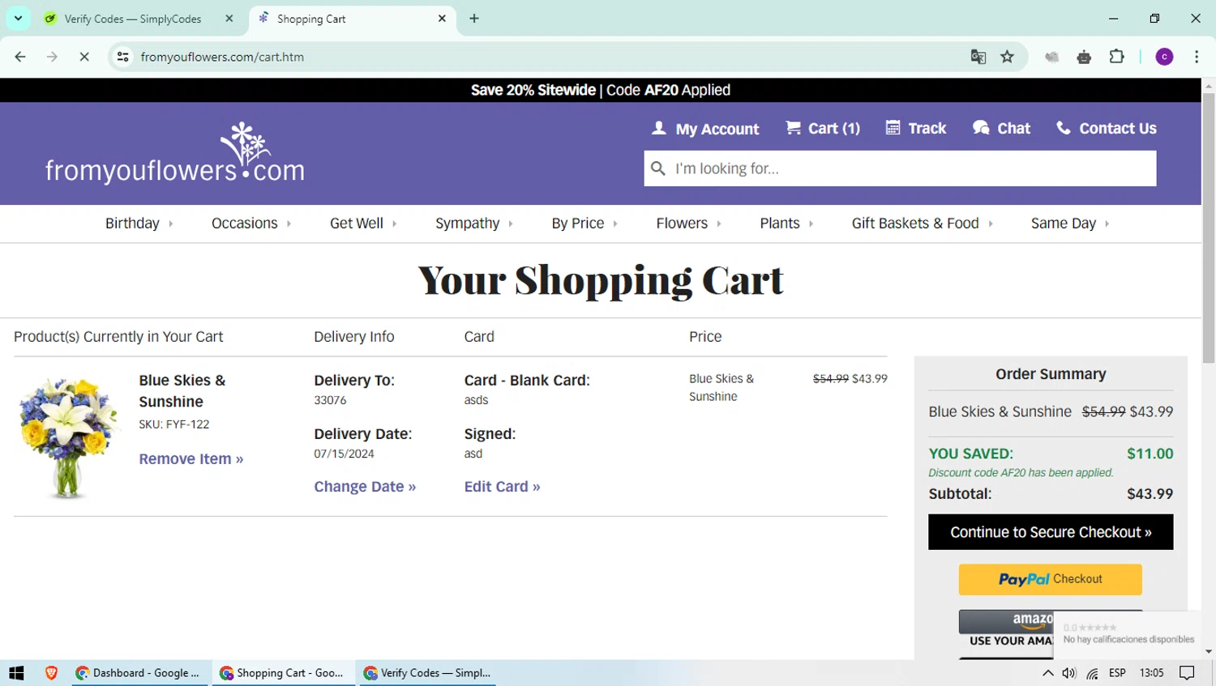The image size is (1216, 686).
Task: Click the PayPal Checkout button
Action: (x=1051, y=579)
